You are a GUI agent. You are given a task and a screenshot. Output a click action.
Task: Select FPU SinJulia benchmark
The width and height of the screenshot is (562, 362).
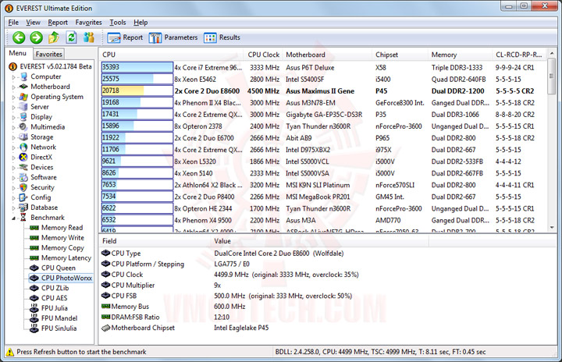[59, 328]
